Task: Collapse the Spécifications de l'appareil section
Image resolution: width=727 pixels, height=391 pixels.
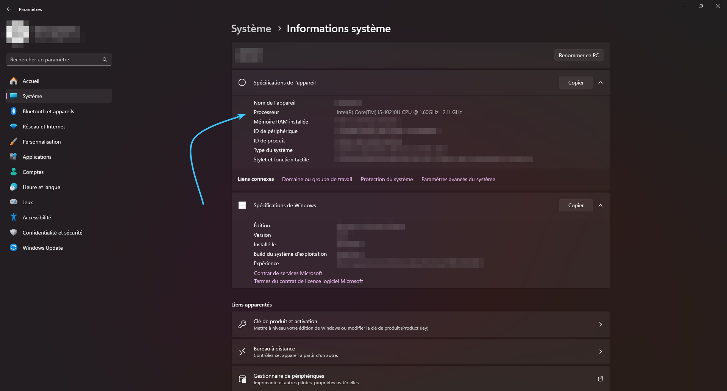Action: (601, 83)
